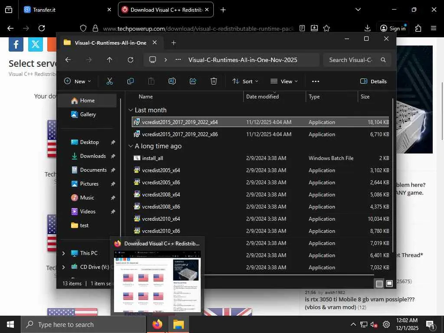Select vcredist2008_x86 file row
The height and width of the screenshot is (333, 444).
(x=261, y=207)
